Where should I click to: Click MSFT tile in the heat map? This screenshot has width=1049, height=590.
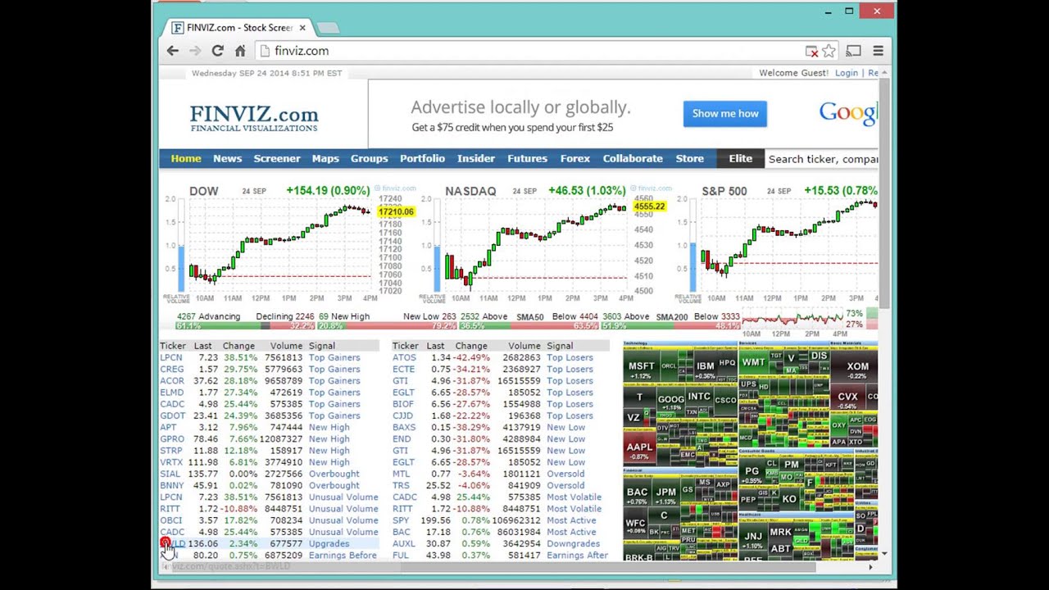[x=642, y=369]
